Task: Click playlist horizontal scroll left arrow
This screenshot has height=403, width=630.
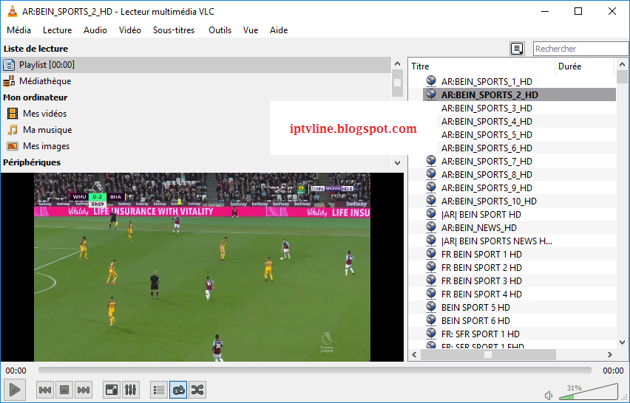Action: point(414,354)
